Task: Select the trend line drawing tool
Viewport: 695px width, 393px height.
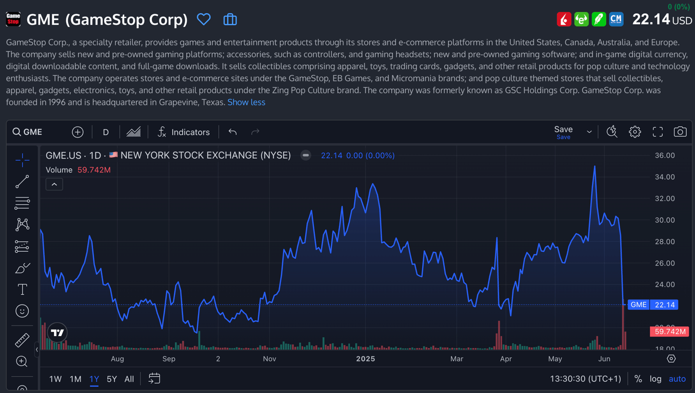Action: [22, 182]
